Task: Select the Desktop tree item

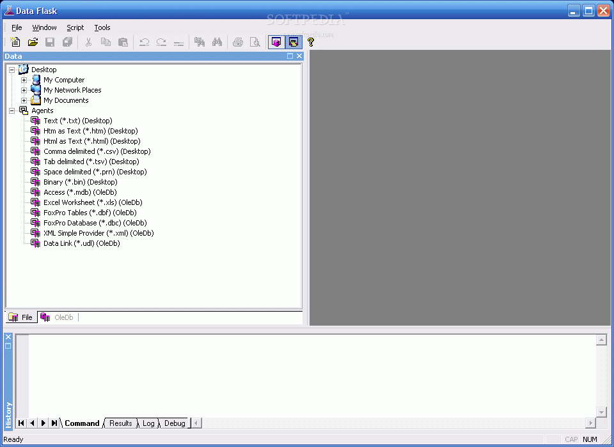Action: (x=44, y=70)
